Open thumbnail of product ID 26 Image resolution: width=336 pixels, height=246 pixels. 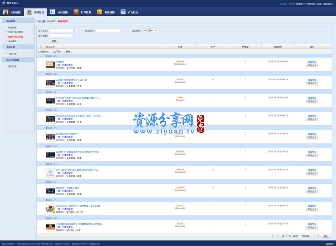(x=50, y=119)
